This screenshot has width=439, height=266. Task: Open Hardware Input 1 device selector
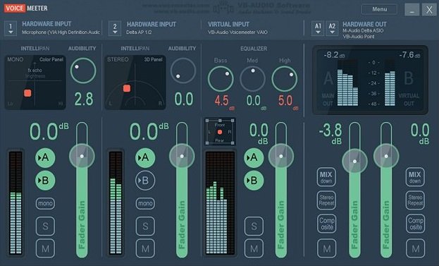[x=11, y=28]
